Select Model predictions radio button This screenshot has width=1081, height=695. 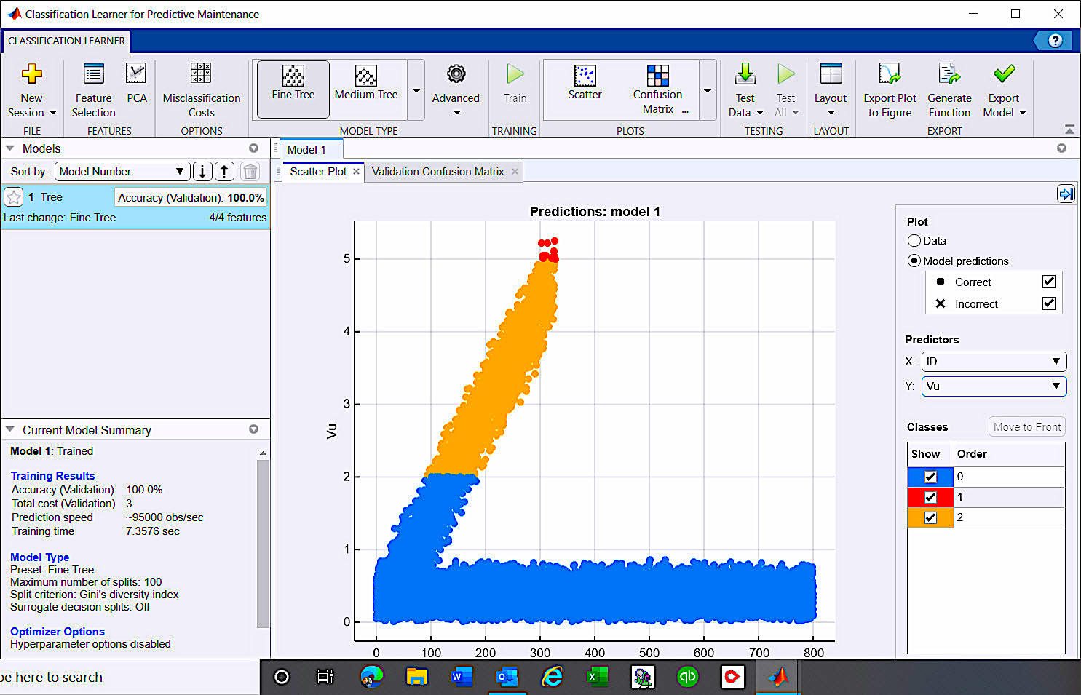(x=914, y=261)
